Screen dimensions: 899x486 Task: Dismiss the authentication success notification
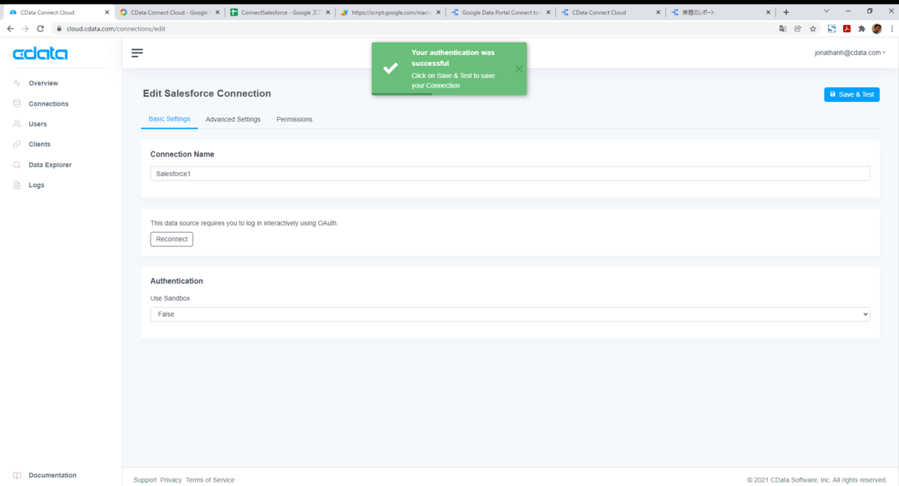(x=519, y=69)
